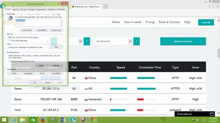
Task: Open the Pricing link
Action: (150, 22)
